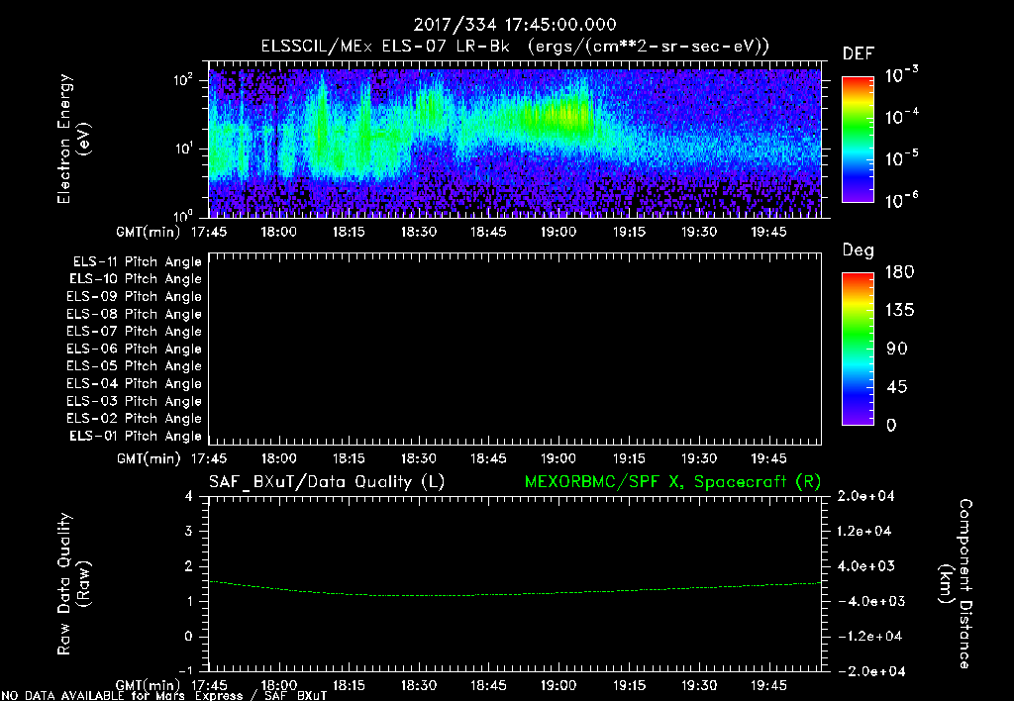Select the ELS-11 Pitch Angle row label

(137, 262)
